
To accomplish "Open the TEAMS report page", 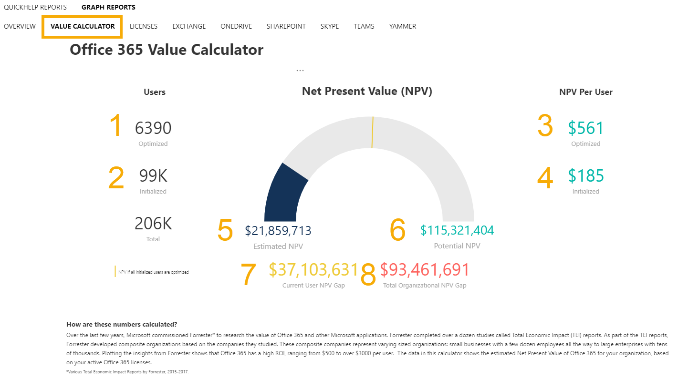I will click(x=364, y=26).
